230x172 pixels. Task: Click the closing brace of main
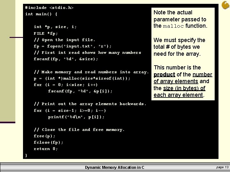26,155
